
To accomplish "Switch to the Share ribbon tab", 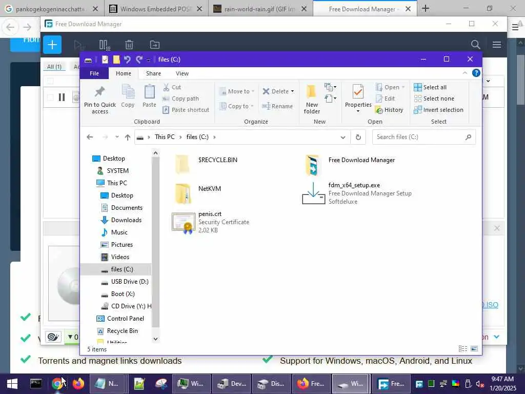I will pyautogui.click(x=153, y=73).
